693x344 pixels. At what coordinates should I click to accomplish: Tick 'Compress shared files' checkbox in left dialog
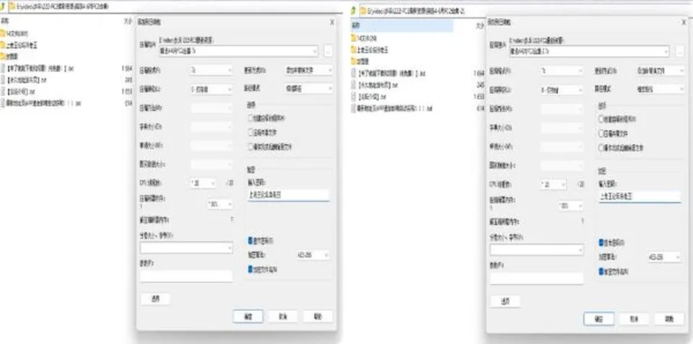tap(250, 132)
